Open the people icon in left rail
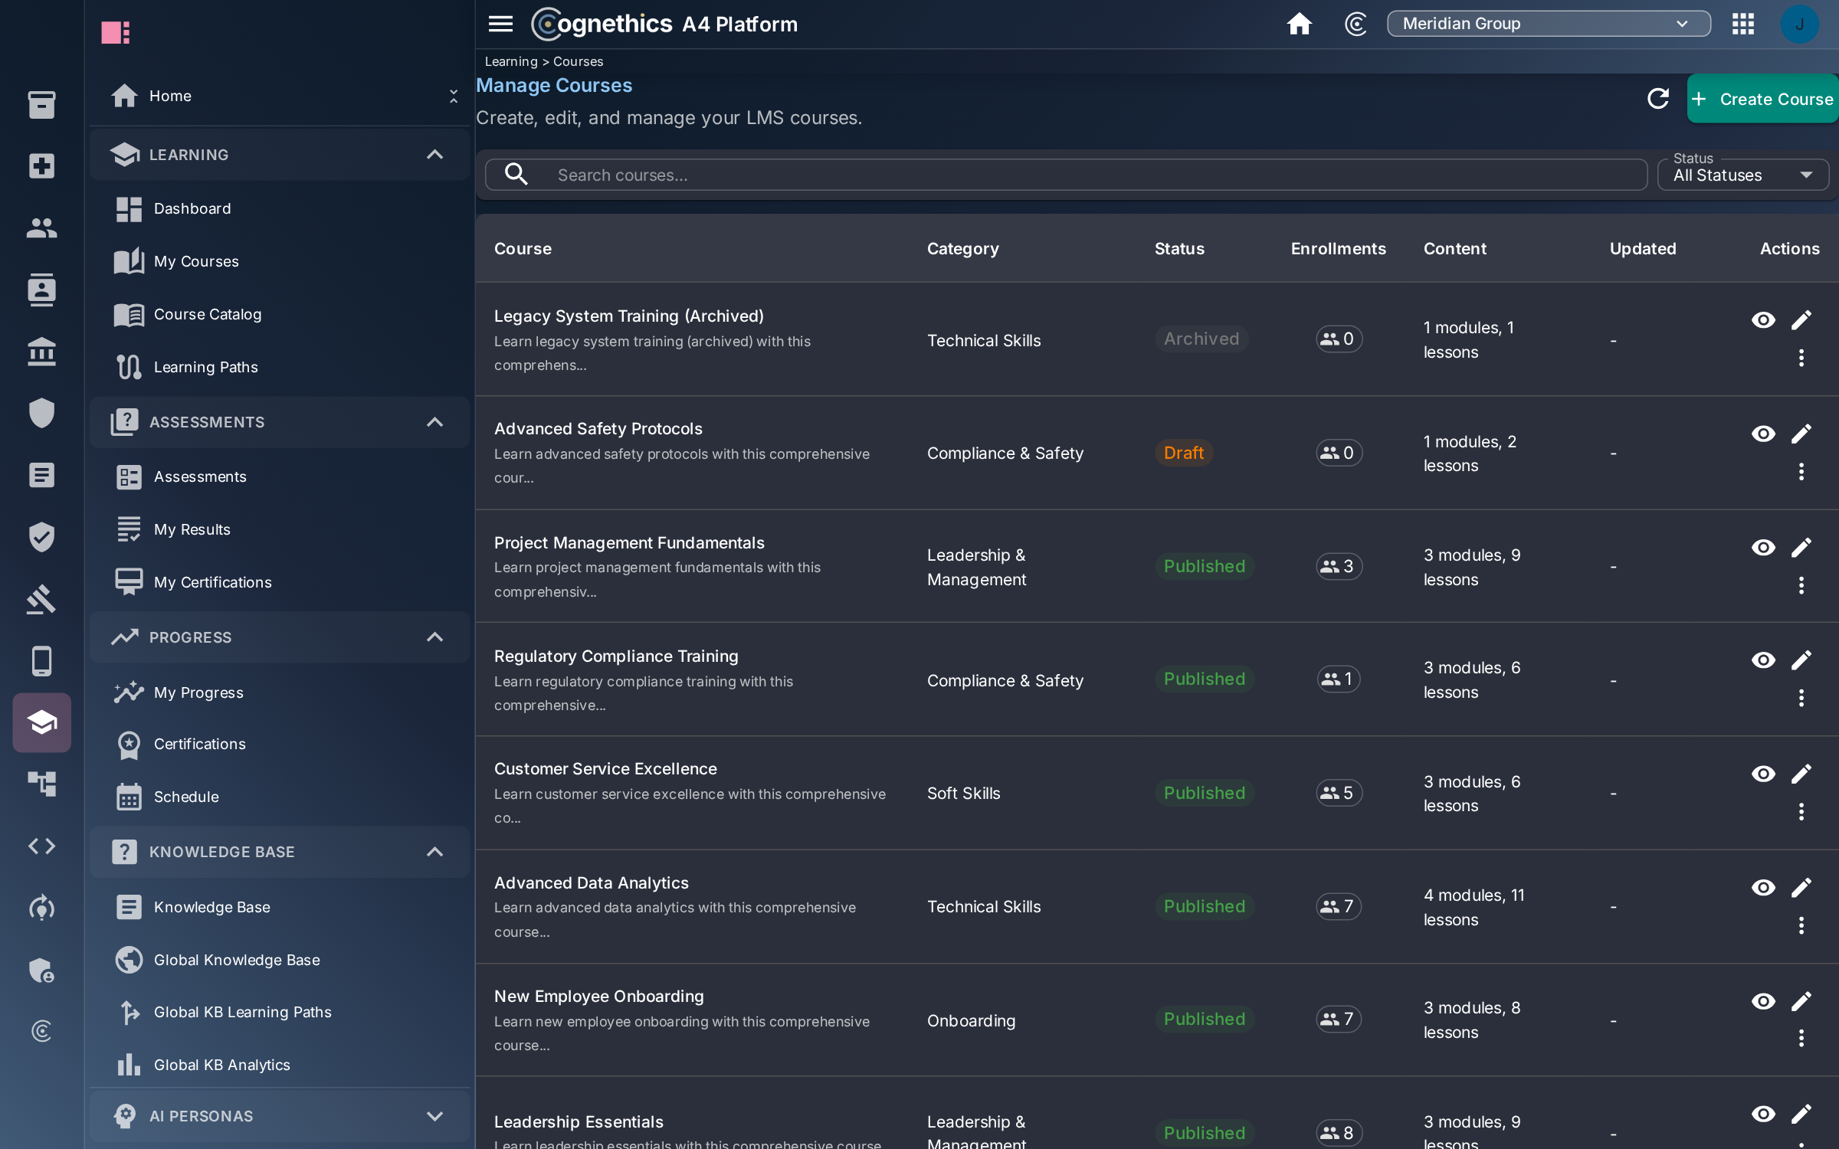 pyautogui.click(x=42, y=228)
